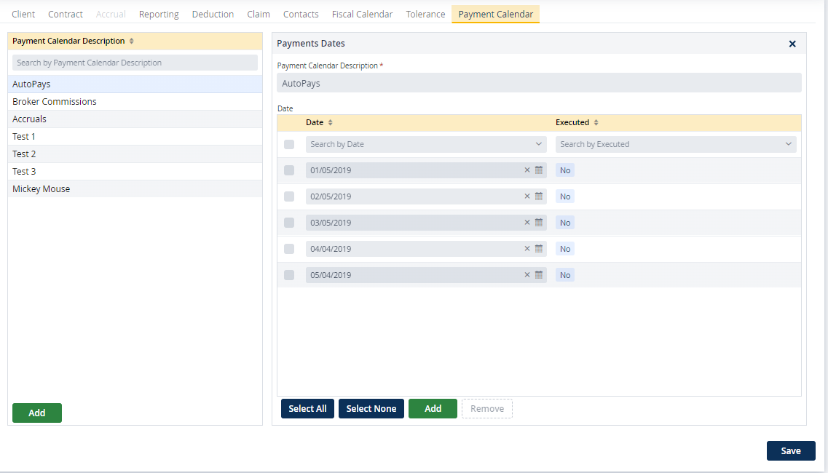Image resolution: width=828 pixels, height=473 pixels.
Task: Close the Payments Dates panel
Action: (792, 44)
